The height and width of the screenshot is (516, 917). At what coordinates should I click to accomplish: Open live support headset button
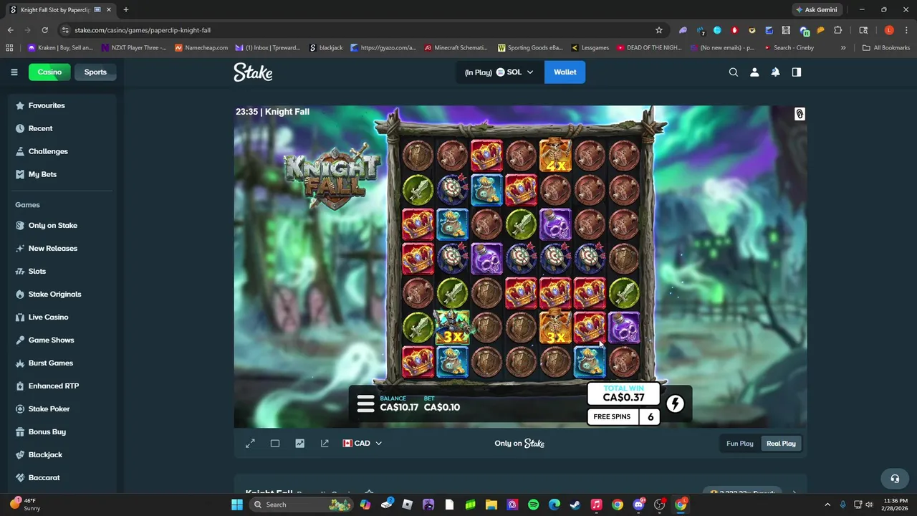(894, 478)
